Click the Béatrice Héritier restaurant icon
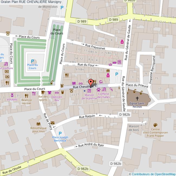This screenshot has height=176, width=176. 27,96
